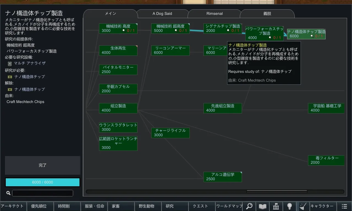Click the horizontal scrollbar under research tree
Viewport: 352px width, 211px height.
pos(276,191)
